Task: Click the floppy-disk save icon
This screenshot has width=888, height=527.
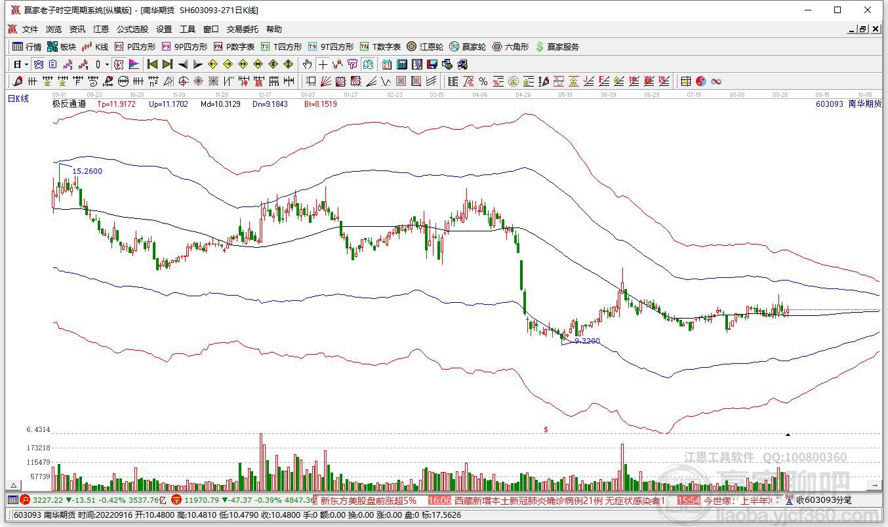Action: (x=432, y=64)
